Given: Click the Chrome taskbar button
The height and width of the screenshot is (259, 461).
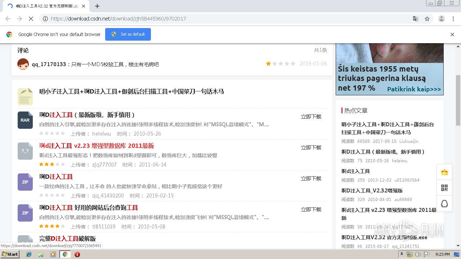Looking at the screenshot, I should point(65,254).
